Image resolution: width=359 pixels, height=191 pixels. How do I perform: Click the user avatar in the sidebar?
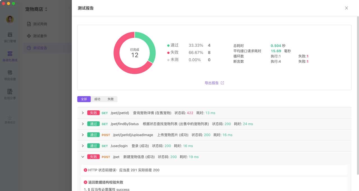(x=10, y=19)
